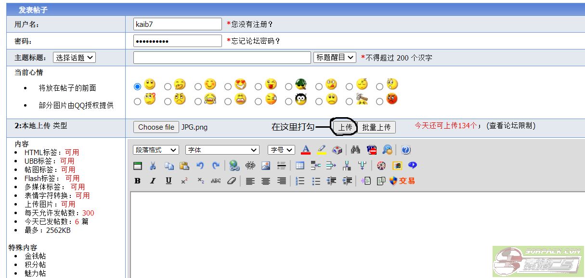Select the crying emoji mood radio button
Viewport: 585px width, 278px height.
pyautogui.click(x=198, y=101)
